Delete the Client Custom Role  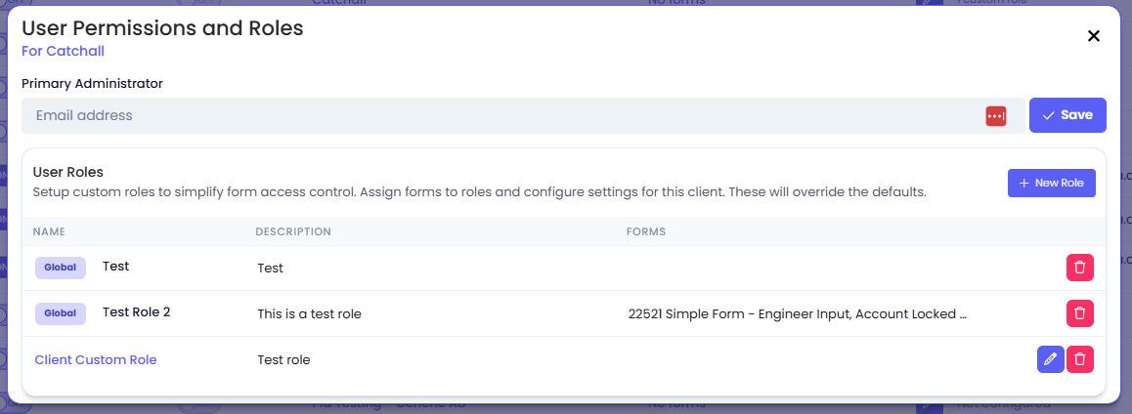pos(1079,359)
